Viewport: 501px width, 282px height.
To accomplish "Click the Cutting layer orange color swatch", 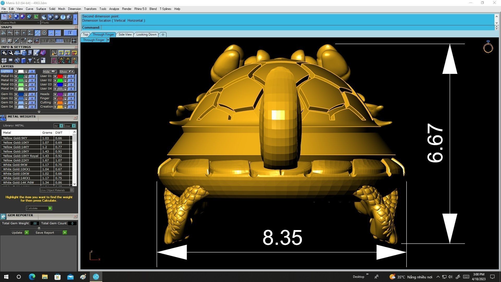I will tap(60, 103).
